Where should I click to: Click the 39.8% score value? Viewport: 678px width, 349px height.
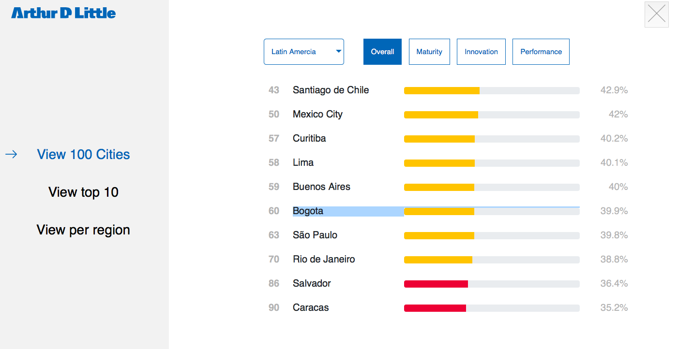(614, 235)
